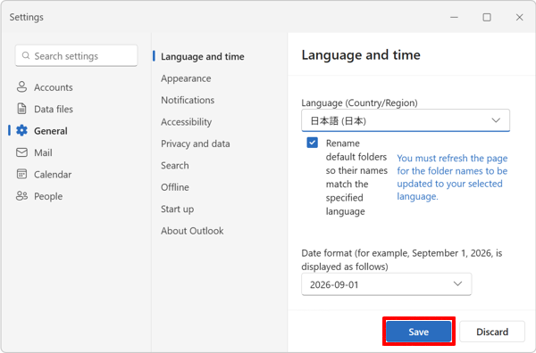Select the Data files document icon
Screen dimensions: 536x353
(21, 109)
